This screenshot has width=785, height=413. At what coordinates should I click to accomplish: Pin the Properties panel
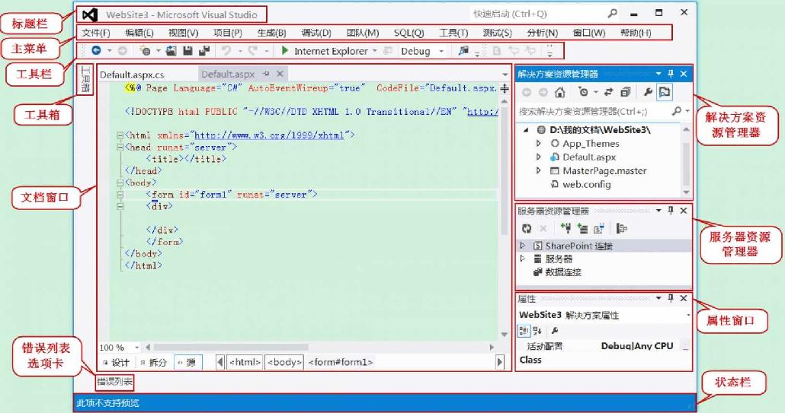coord(671,298)
